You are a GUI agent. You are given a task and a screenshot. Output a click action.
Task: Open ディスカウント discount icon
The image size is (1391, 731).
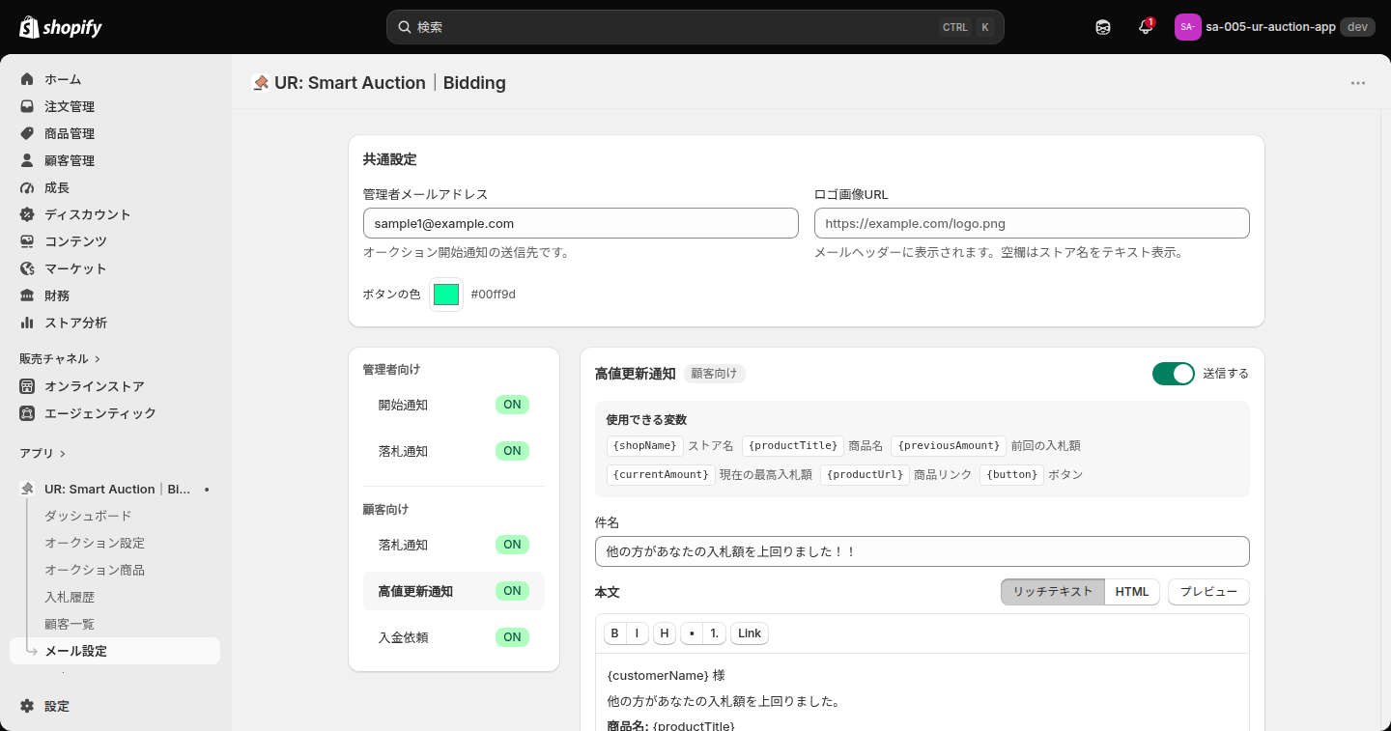click(x=27, y=214)
